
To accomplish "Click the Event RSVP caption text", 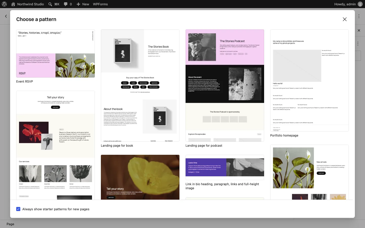I will pos(25,82).
